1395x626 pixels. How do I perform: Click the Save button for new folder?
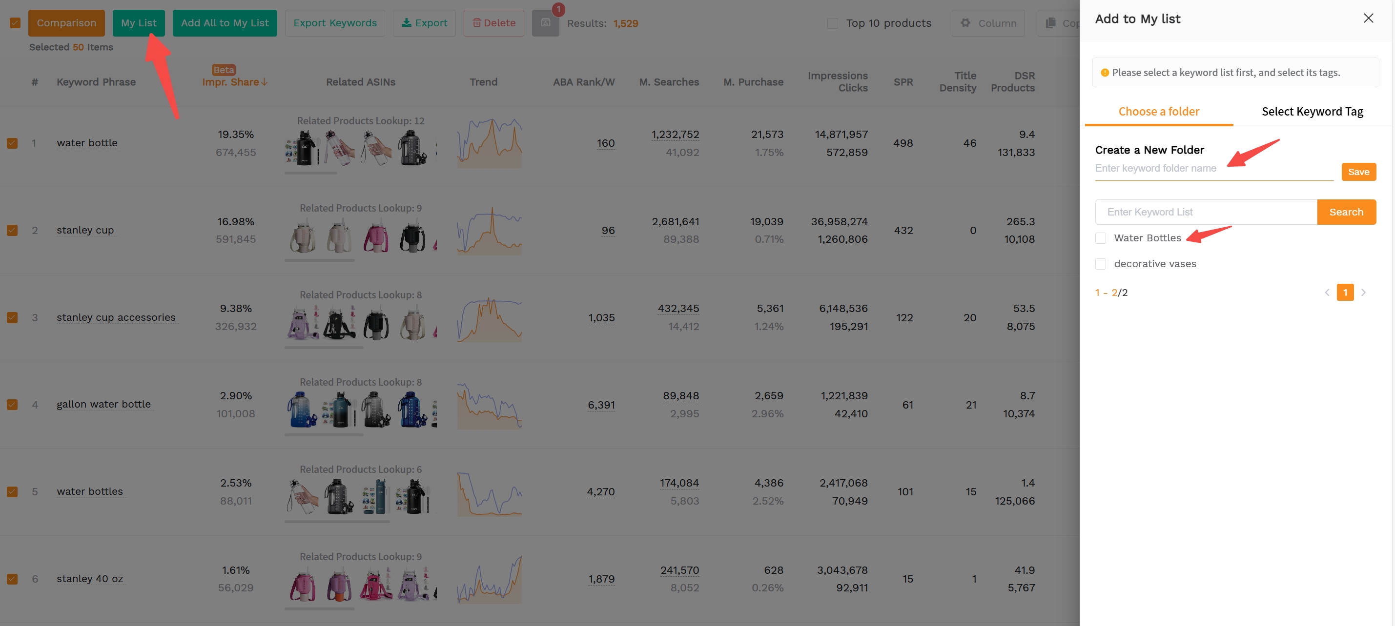coord(1358,172)
